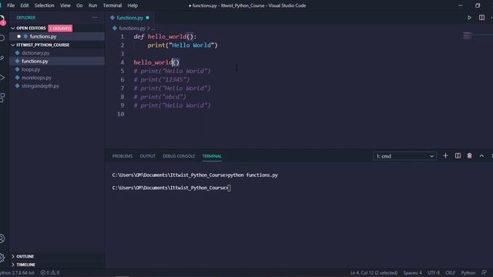Screen dimensions: 493x277
Task: Kill terminal with trash icon
Action: coord(469,155)
